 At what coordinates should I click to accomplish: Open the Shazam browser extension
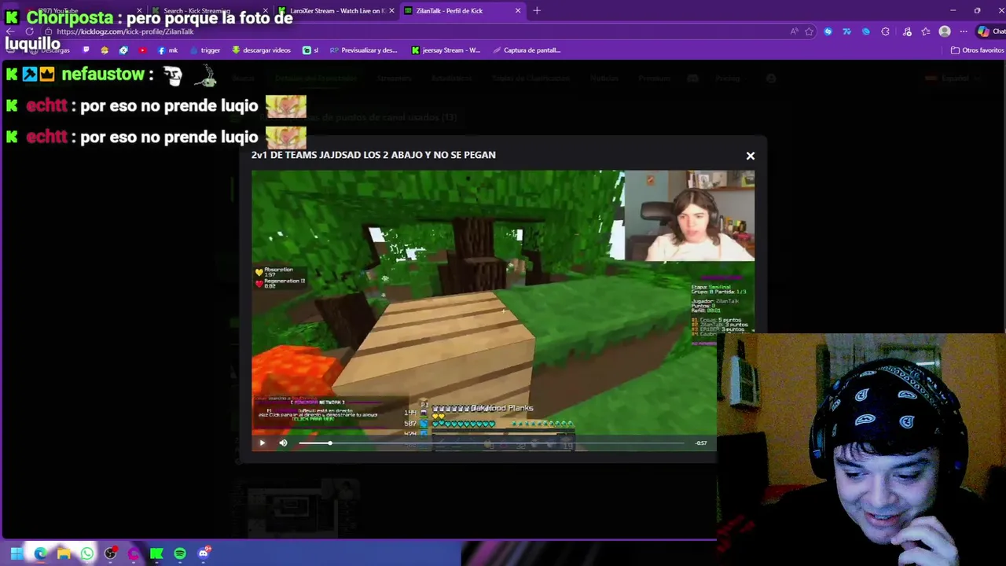(x=828, y=31)
